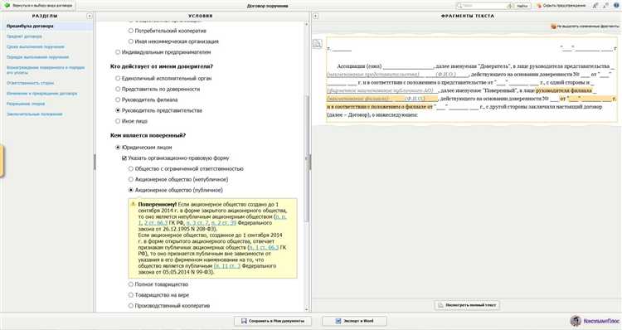Select Иная некоммерческая организация option

[x=130, y=41]
